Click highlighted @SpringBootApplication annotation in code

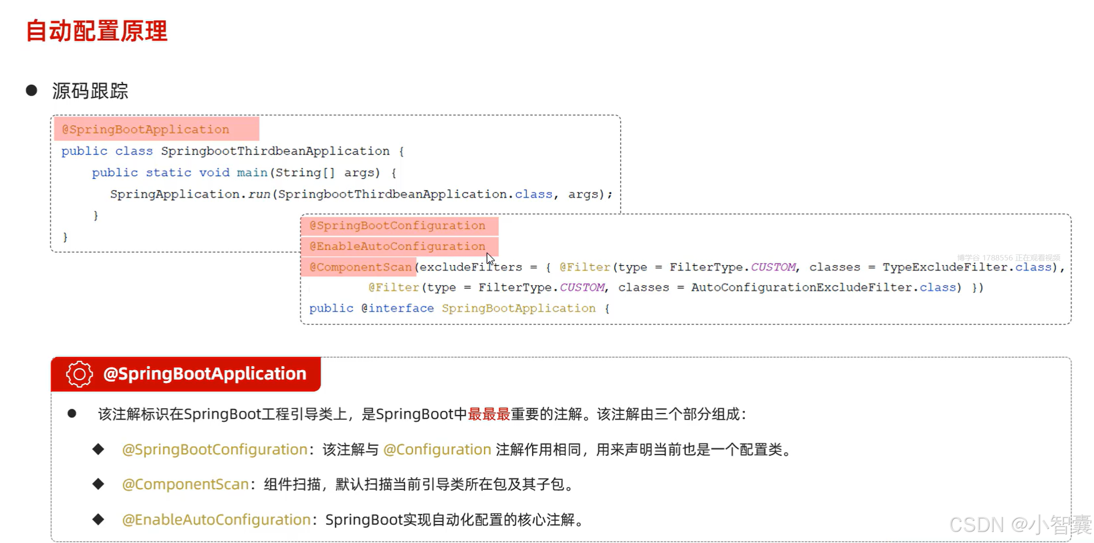coord(145,129)
